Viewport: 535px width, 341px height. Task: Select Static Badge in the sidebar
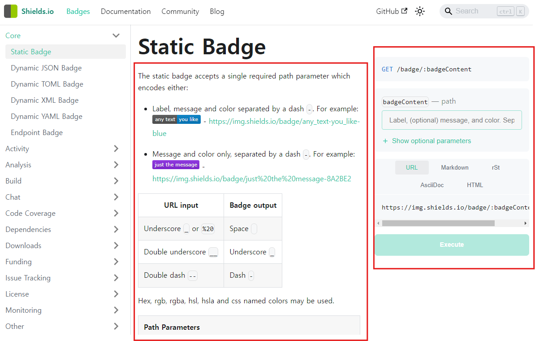pyautogui.click(x=65, y=52)
